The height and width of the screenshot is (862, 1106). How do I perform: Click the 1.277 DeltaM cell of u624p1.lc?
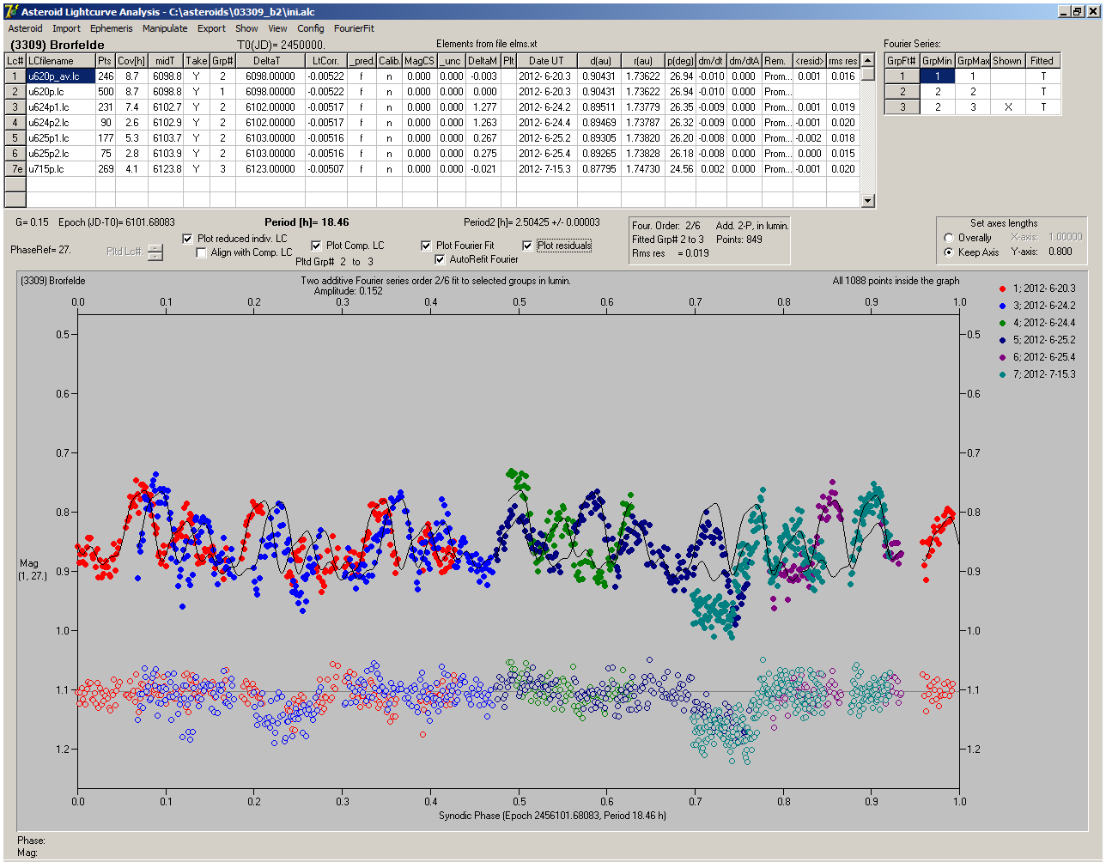coord(483,107)
